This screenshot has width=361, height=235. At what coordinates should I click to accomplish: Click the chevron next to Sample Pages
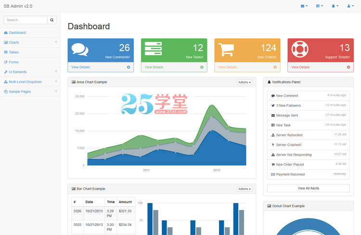56,91
